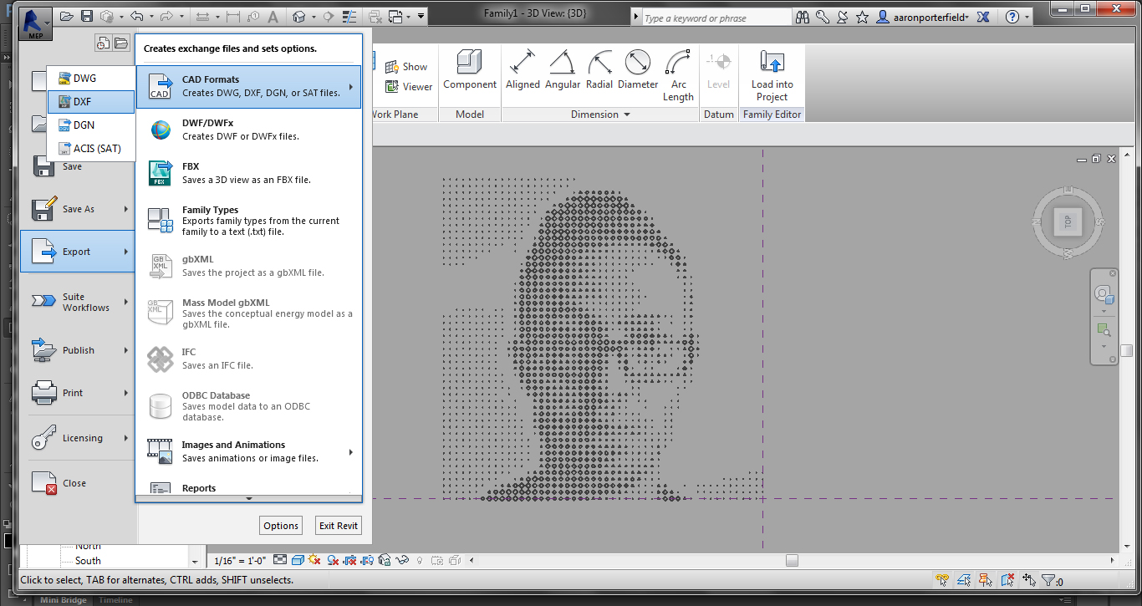The image size is (1142, 606).
Task: Click the Exit Revit button
Action: (x=339, y=525)
